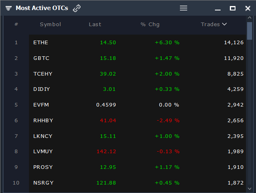Pick the NSRGY symbol in row 10
256x193 pixels.
[43, 183]
